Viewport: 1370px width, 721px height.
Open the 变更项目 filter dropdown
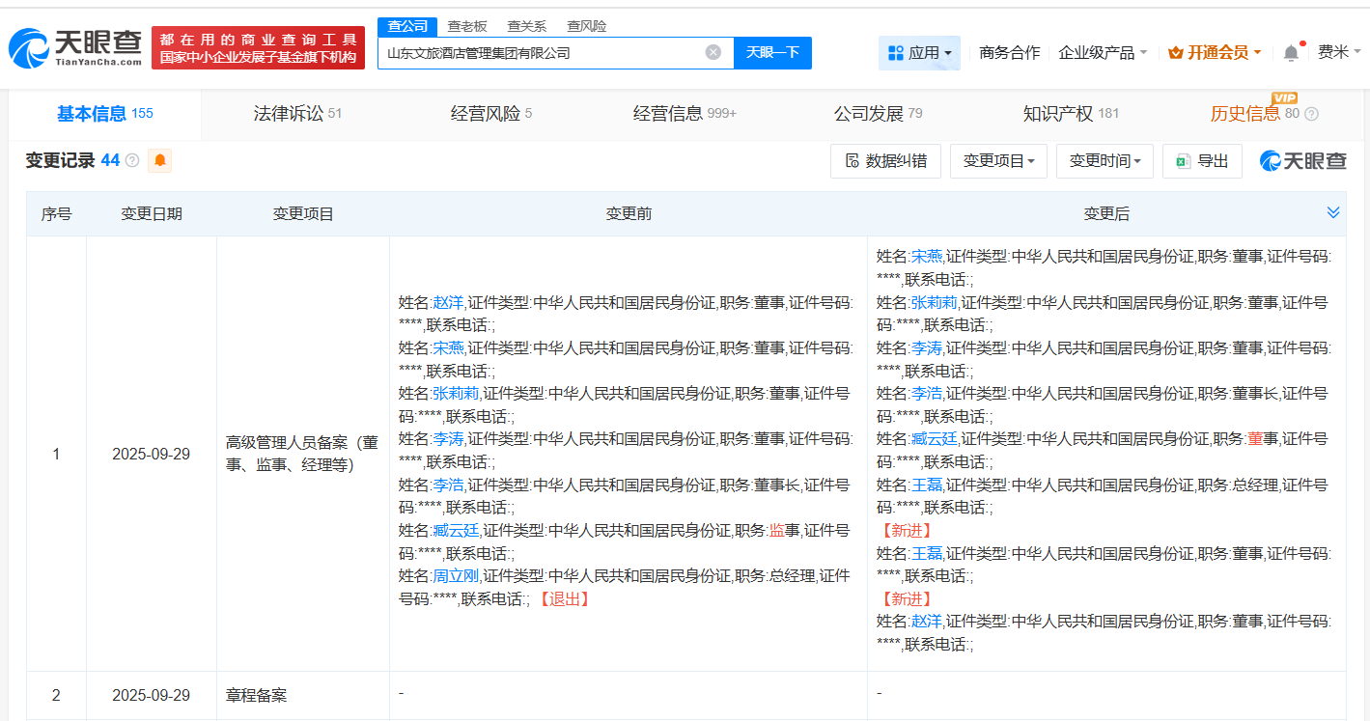pos(998,160)
